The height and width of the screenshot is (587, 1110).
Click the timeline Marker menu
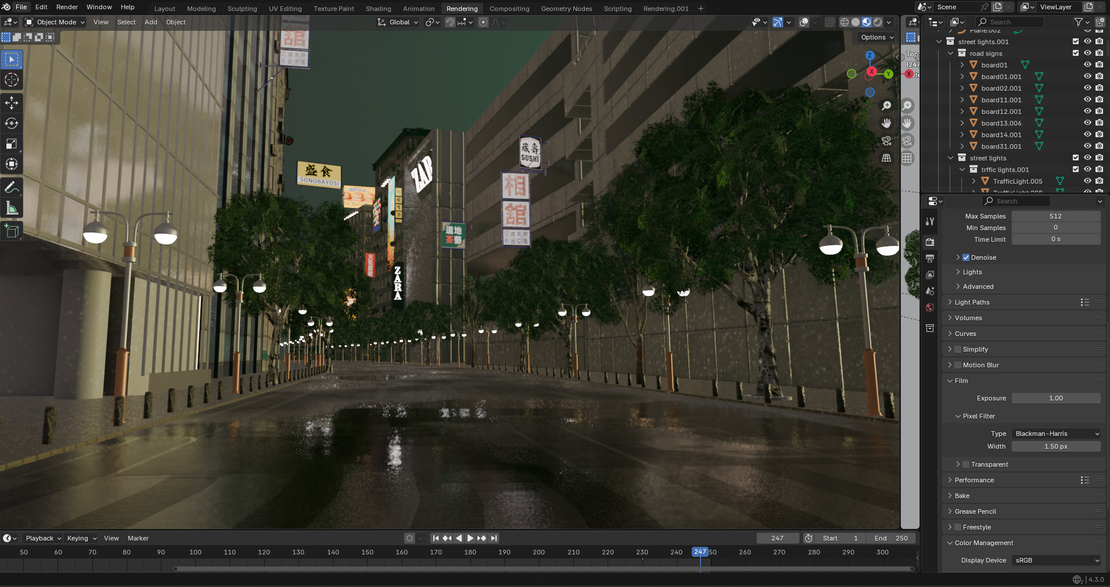pyautogui.click(x=138, y=538)
